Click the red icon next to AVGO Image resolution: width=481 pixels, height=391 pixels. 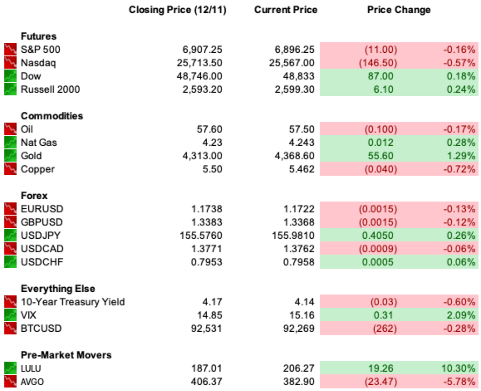click(10, 381)
